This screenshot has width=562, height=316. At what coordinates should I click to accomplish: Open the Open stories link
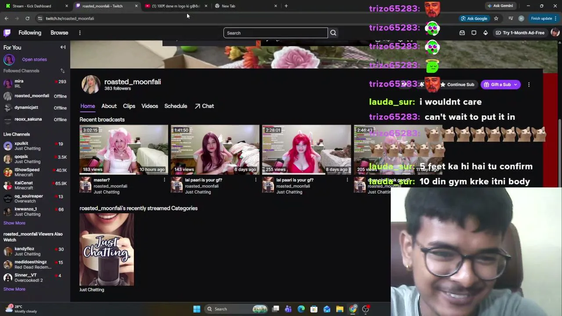pyautogui.click(x=34, y=60)
